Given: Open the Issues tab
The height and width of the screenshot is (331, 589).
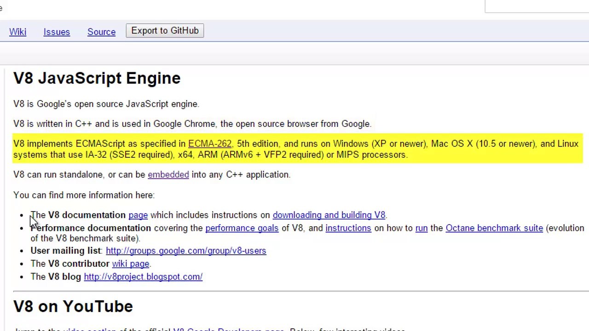Looking at the screenshot, I should (x=57, y=32).
